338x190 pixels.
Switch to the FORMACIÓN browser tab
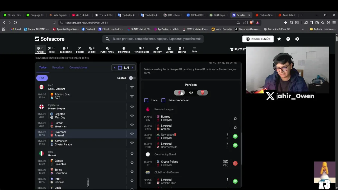click(195, 15)
